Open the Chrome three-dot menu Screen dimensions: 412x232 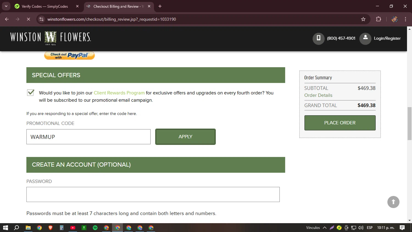click(x=405, y=19)
